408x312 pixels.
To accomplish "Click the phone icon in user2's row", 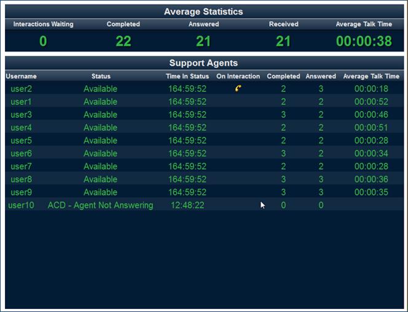I will (238, 88).
